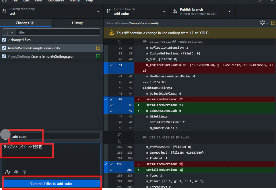Click the Publish branch button
Screen dimensions: 276x190
(197, 11)
